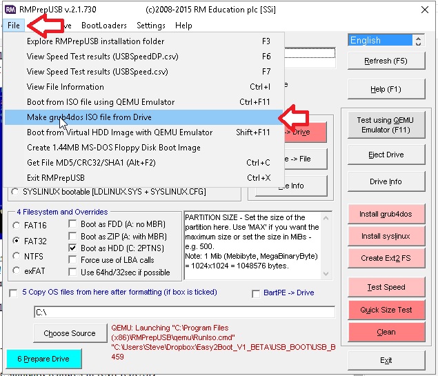Choose Explore RMPrepUSB installation folder
Viewport: 438px width, 376px height.
pyautogui.click(x=144, y=41)
